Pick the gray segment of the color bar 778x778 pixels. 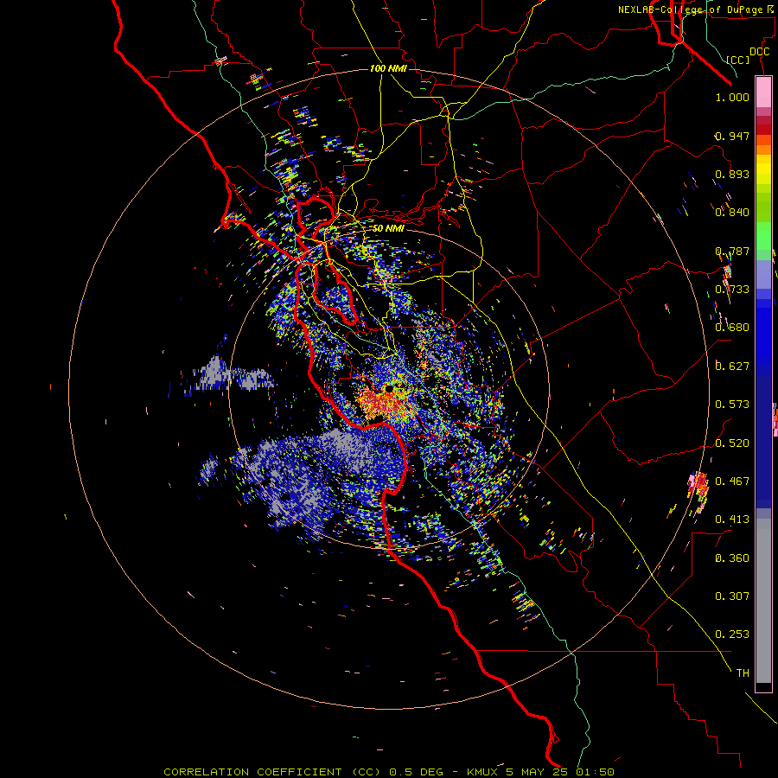click(x=763, y=601)
